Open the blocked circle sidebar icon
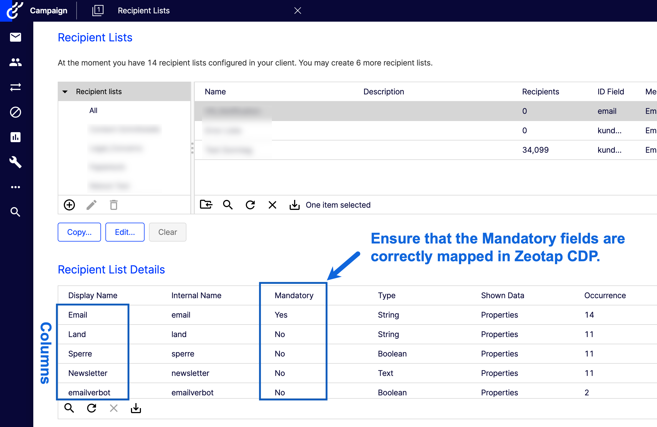Viewport: 657px width, 427px height. (16, 112)
